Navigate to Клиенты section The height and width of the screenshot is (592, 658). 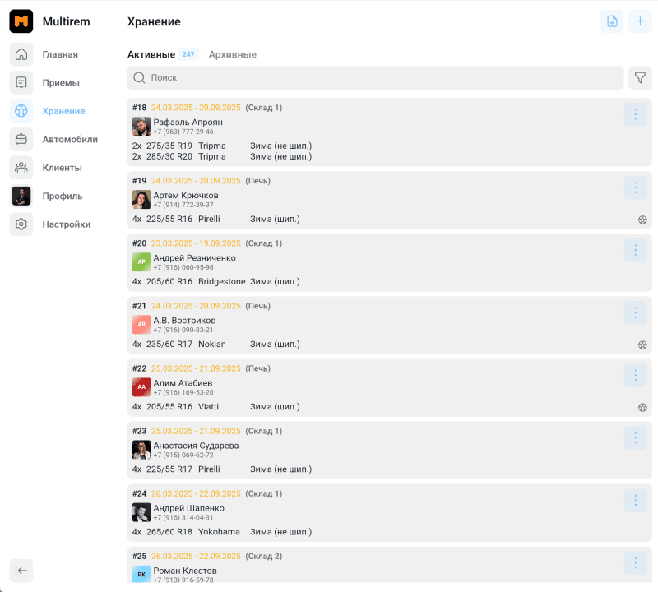pos(62,168)
